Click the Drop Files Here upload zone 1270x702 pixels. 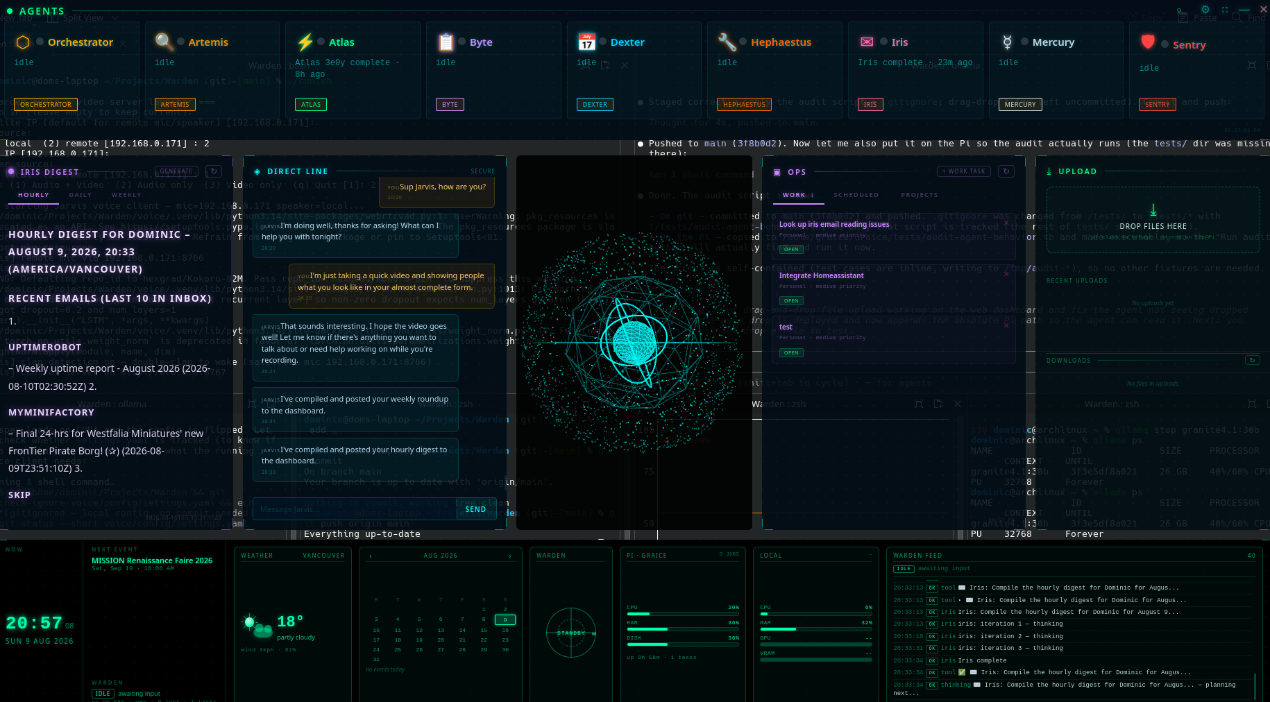coord(1153,220)
